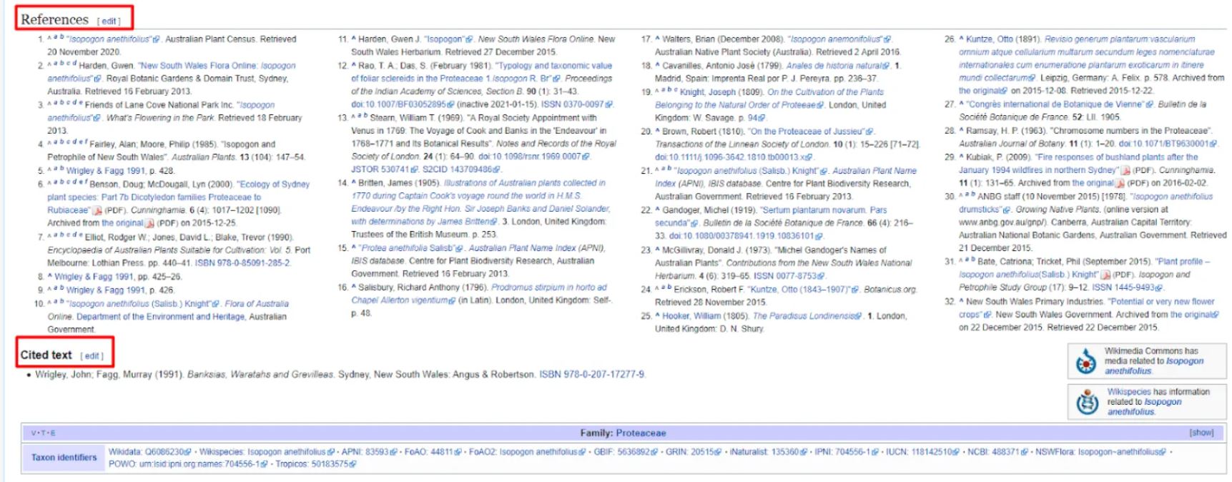Click the edit link beside the Cited text heading
Image resolution: width=1232 pixels, height=482 pixels.
pyautogui.click(x=92, y=356)
